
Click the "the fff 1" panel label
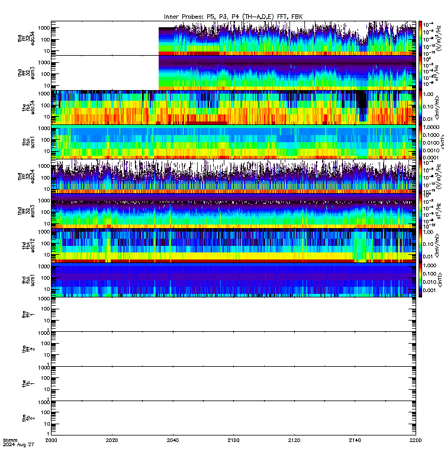click(28, 315)
